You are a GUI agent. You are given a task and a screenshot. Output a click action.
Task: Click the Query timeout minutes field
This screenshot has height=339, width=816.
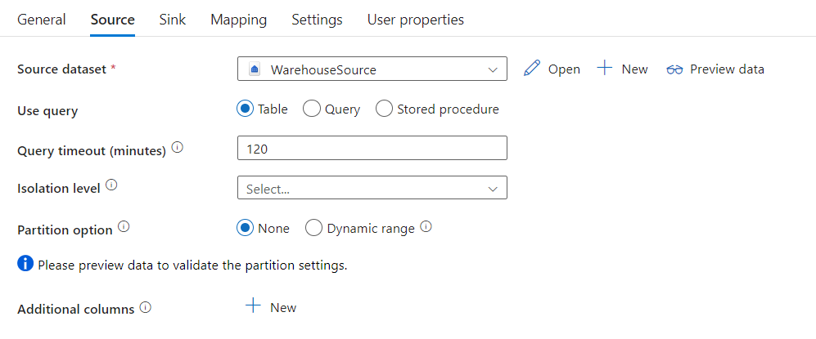tap(372, 149)
